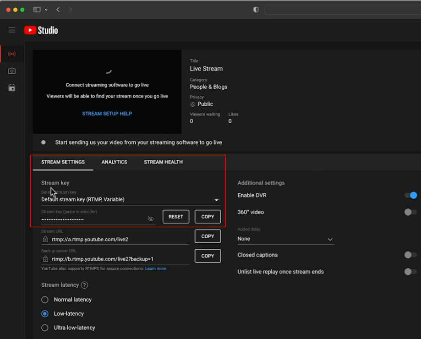Click the browser address bar
Image resolution: width=421 pixels, height=339 pixels.
pos(342,10)
